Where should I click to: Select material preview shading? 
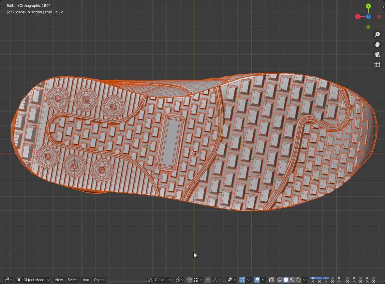click(x=292, y=280)
